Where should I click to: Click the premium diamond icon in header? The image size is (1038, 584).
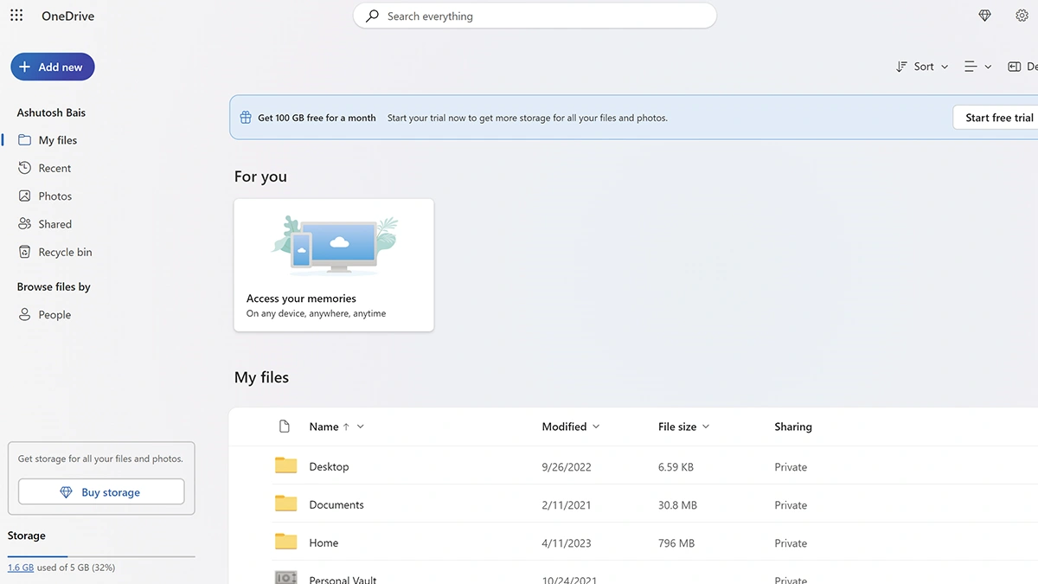tap(984, 16)
